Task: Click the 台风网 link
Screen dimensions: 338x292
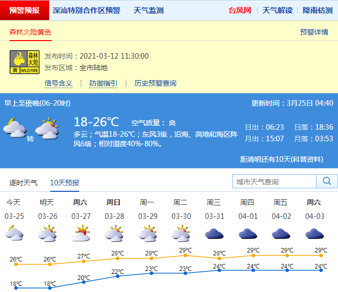Action: pos(240,10)
